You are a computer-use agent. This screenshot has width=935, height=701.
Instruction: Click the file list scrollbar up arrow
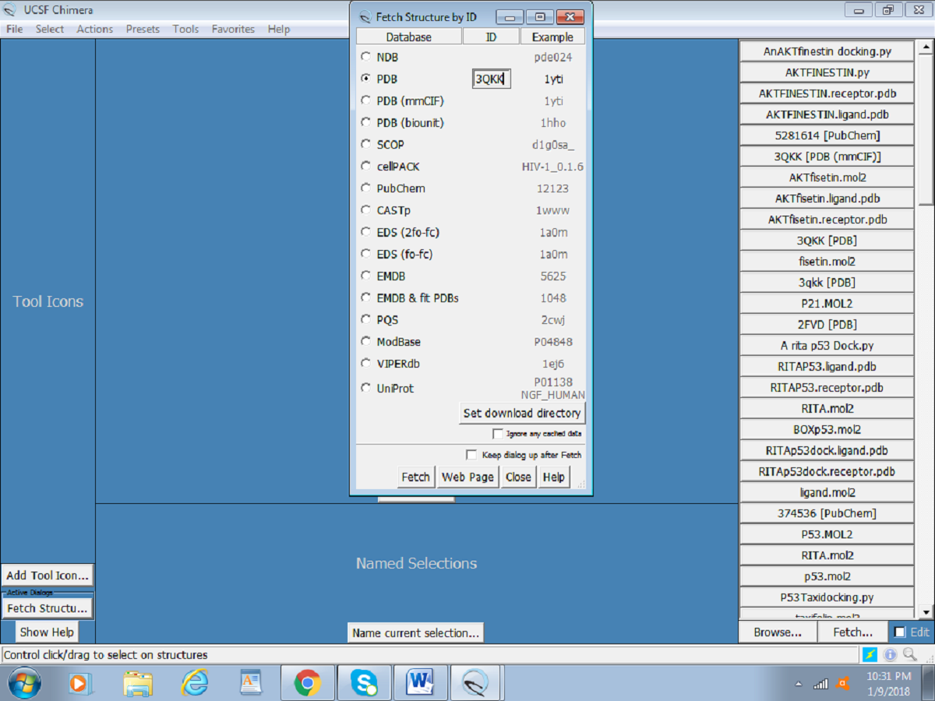click(926, 48)
